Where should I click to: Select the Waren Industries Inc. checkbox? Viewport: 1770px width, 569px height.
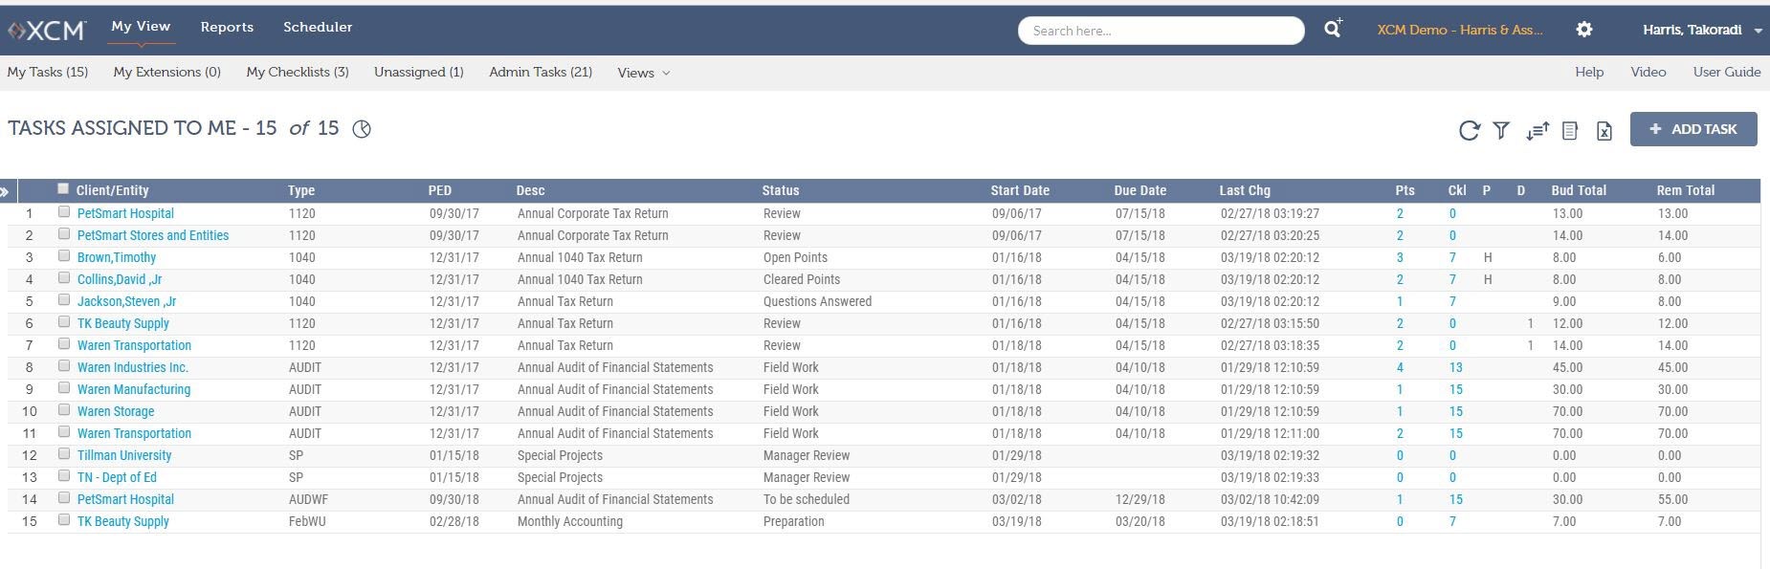point(63,366)
